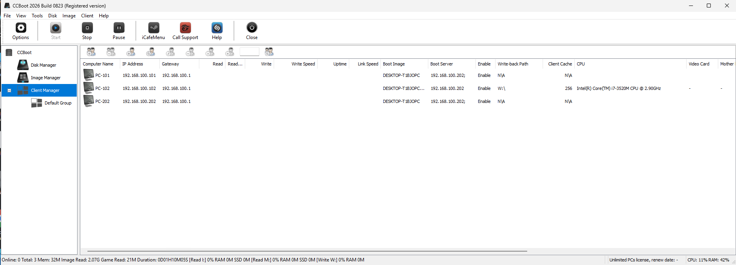Select the PC-202 client row

[x=407, y=101]
